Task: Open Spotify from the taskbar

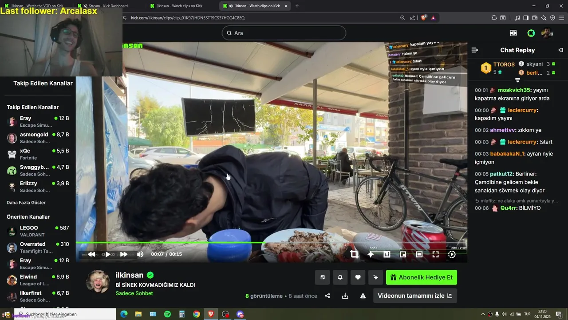Action: [167, 314]
